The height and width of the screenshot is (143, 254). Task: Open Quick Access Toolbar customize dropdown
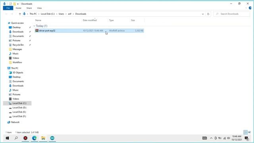point(18,4)
